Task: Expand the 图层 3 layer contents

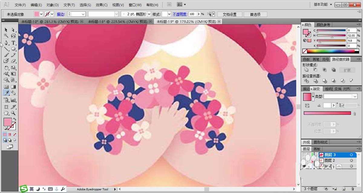Action: pyautogui.click(x=316, y=155)
